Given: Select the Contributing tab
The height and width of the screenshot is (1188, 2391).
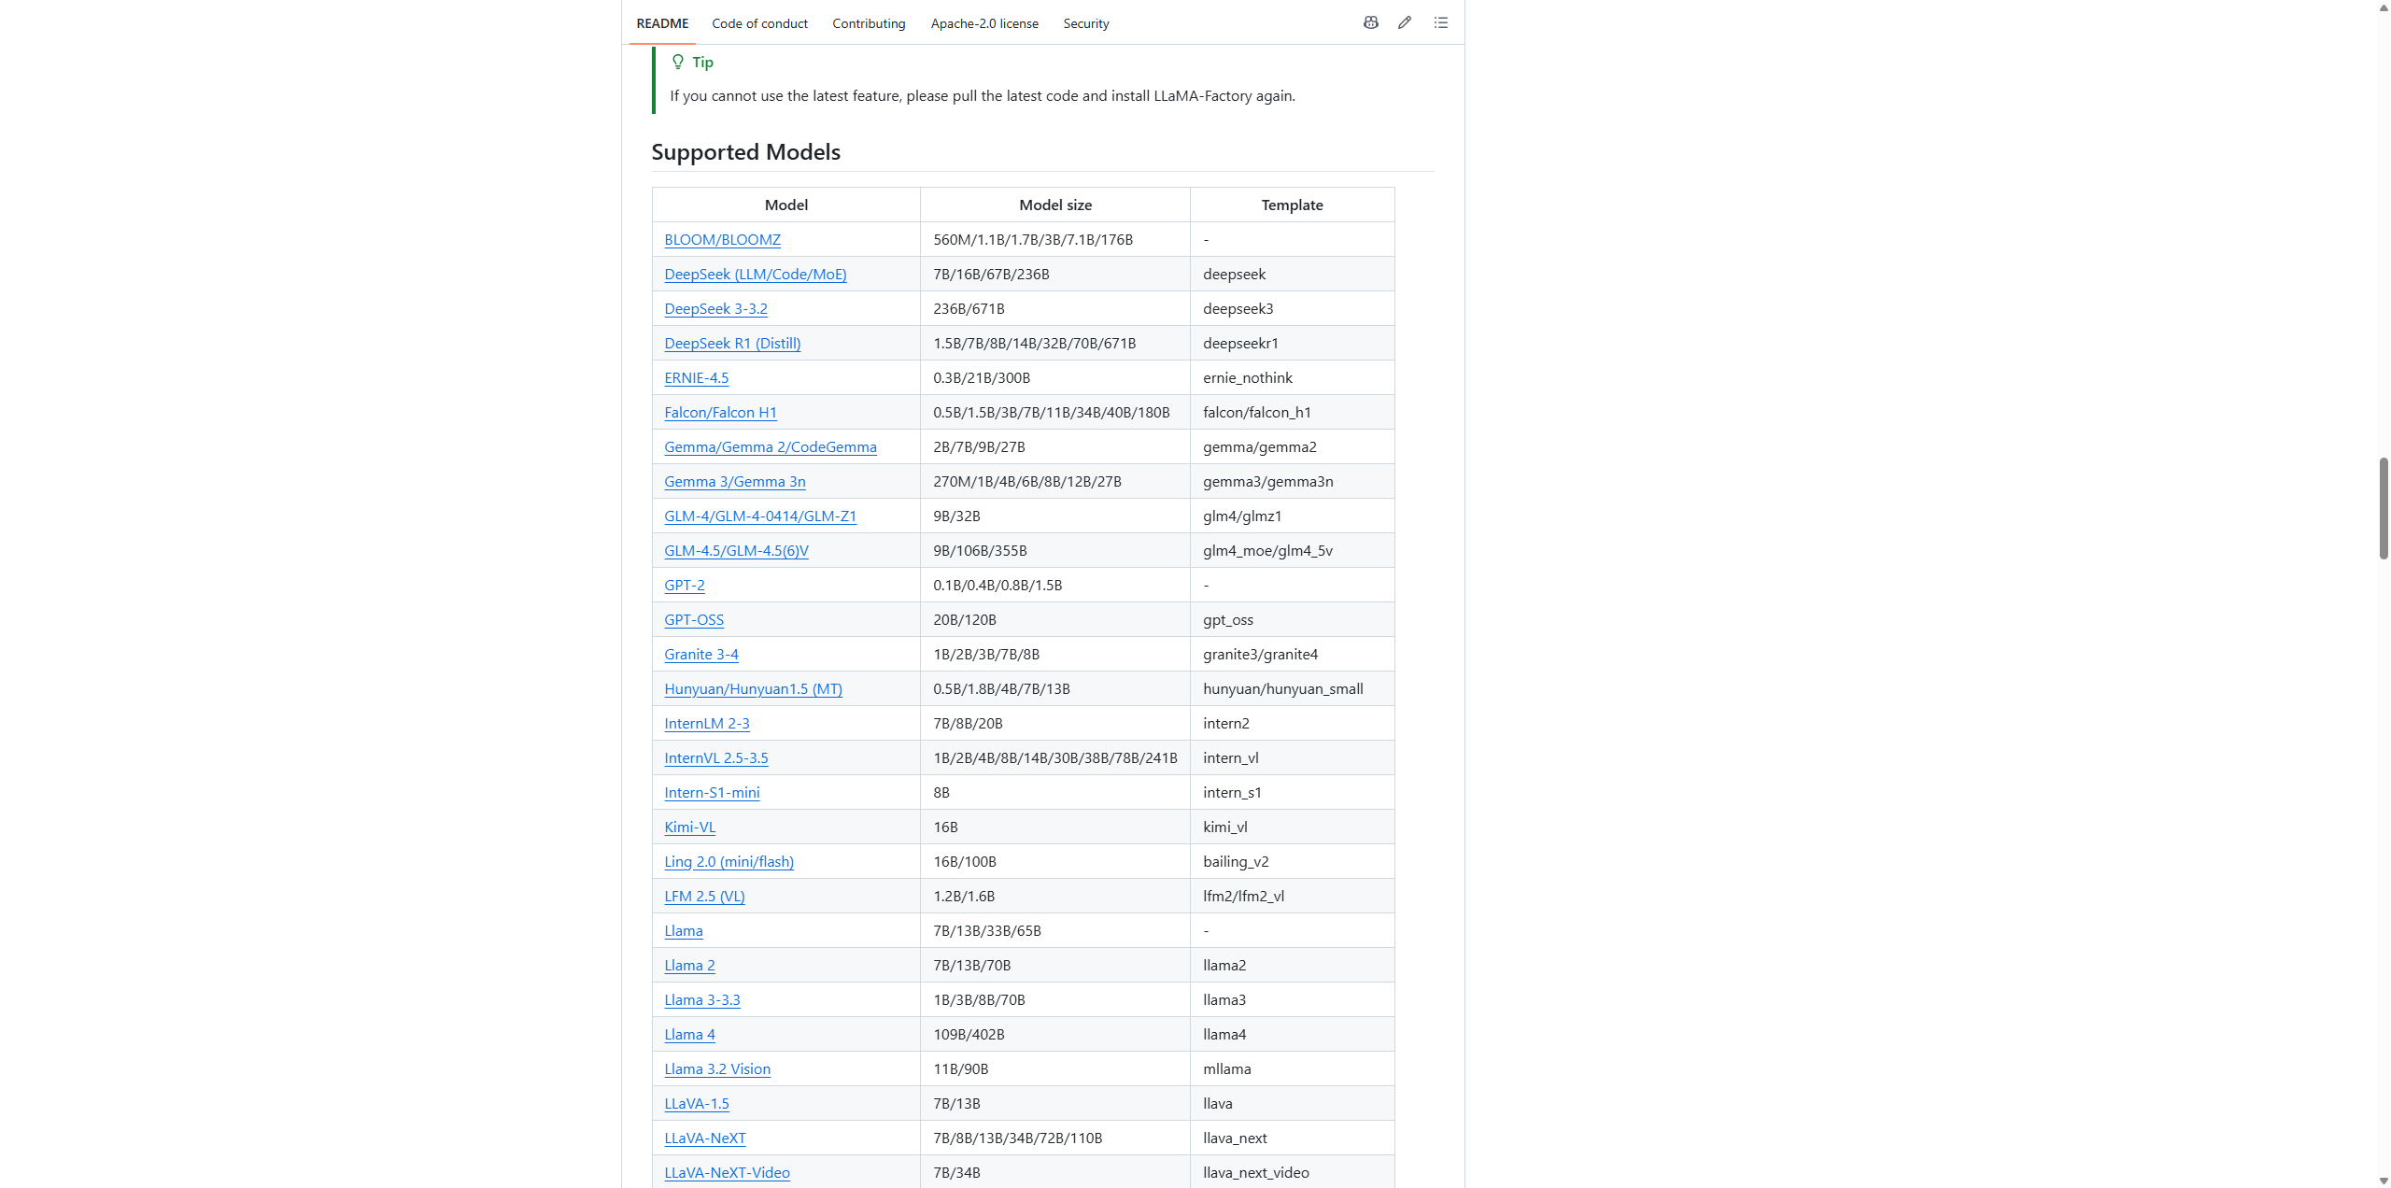Looking at the screenshot, I should pyautogui.click(x=869, y=23).
